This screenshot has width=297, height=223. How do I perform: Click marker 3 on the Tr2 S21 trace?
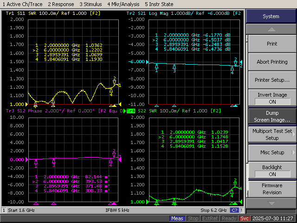click(x=174, y=68)
